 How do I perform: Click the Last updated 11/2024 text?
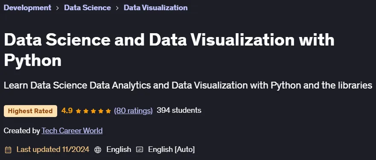(x=53, y=149)
